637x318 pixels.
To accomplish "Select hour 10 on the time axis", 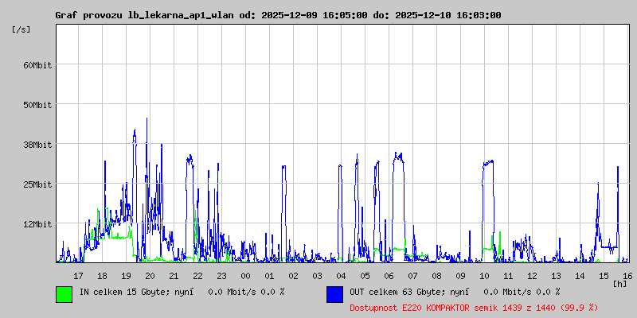I will 484,275.
